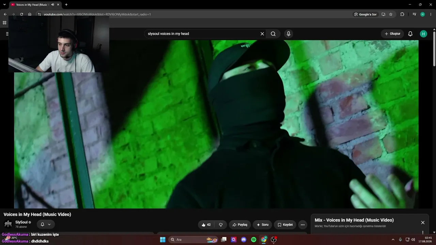Like the video with thumbs up
Viewport: 436px width, 245px height.
pyautogui.click(x=206, y=225)
